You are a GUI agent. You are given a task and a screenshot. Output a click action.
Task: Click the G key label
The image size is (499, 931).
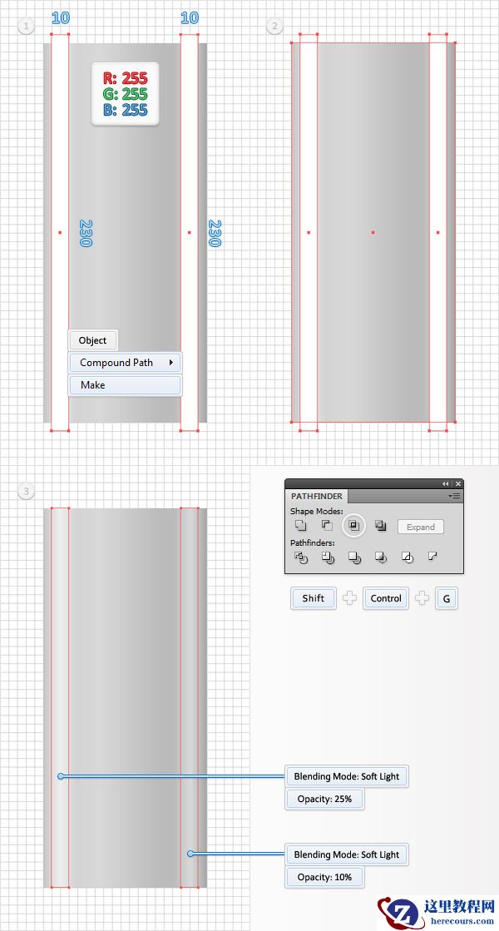point(447,598)
